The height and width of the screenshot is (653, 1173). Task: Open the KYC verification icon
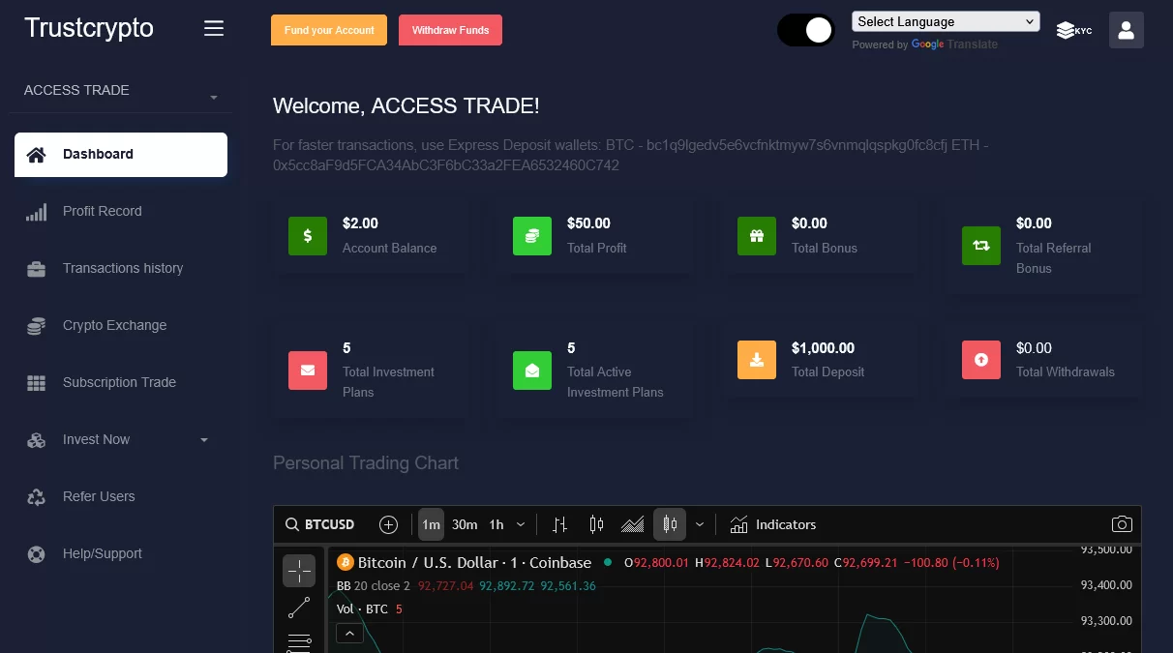coord(1073,30)
